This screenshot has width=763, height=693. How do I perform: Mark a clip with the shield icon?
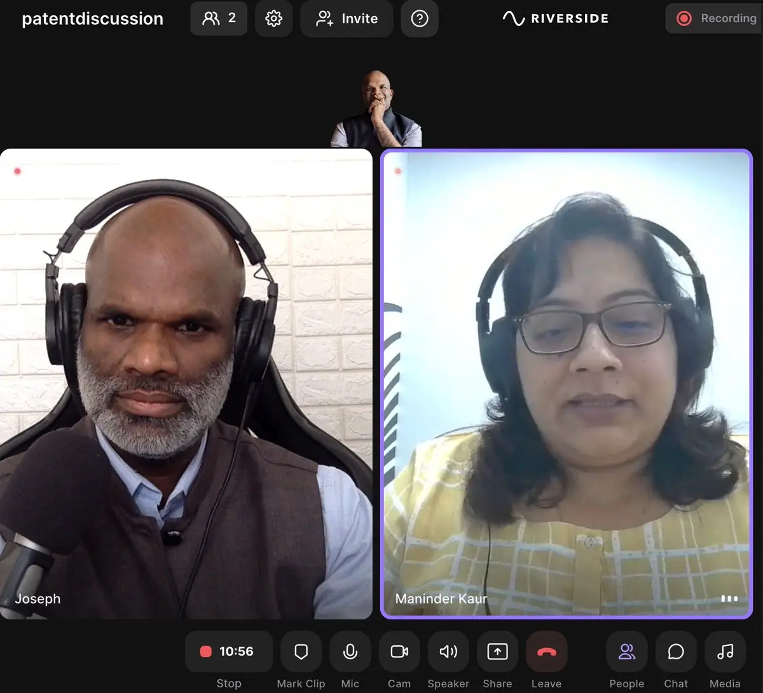301,652
